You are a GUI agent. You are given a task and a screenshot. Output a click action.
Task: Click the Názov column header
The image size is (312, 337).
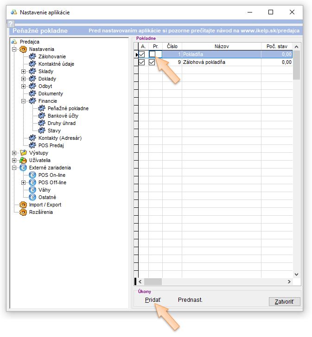tap(221, 46)
